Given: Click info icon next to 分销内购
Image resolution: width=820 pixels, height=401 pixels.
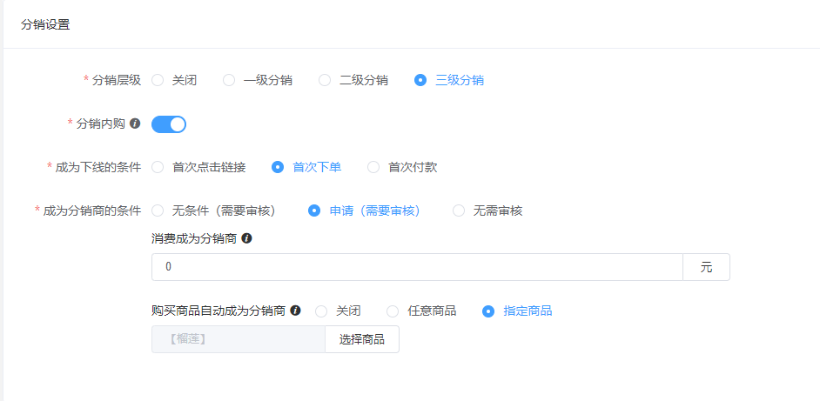Looking at the screenshot, I should (135, 124).
